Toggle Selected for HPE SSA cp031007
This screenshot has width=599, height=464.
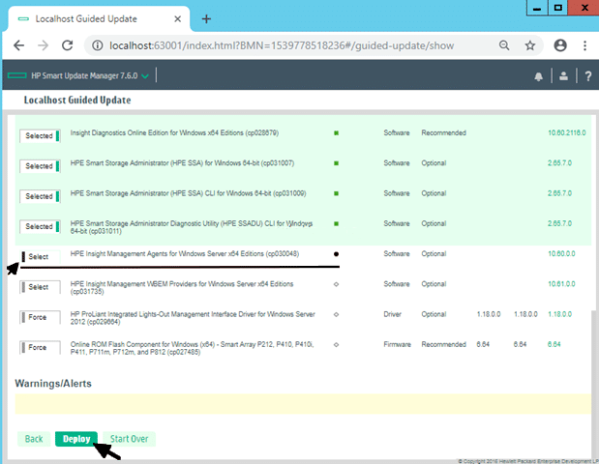(x=40, y=166)
